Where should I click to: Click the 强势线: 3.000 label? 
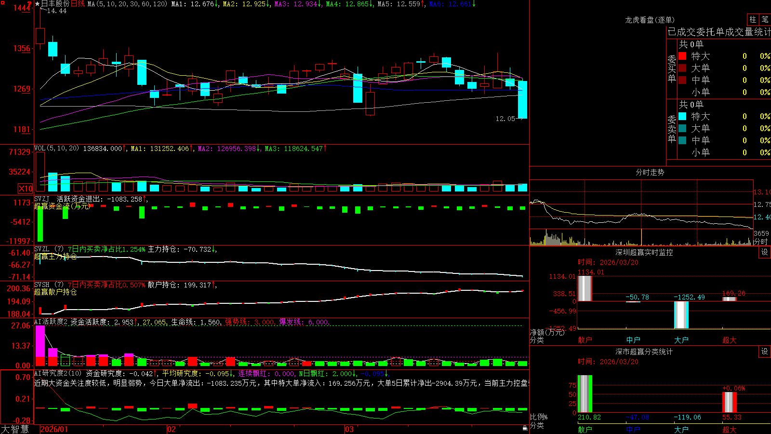pos(250,322)
